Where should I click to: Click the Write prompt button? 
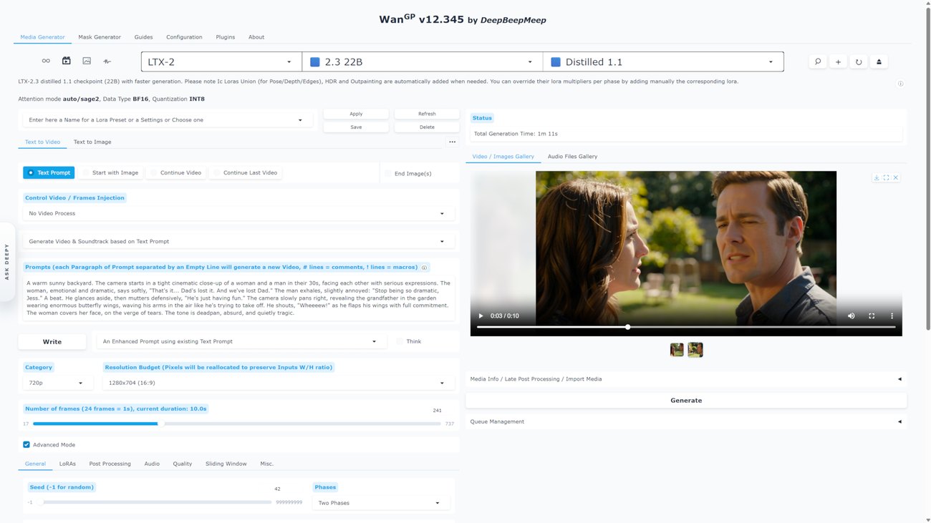pyautogui.click(x=52, y=342)
